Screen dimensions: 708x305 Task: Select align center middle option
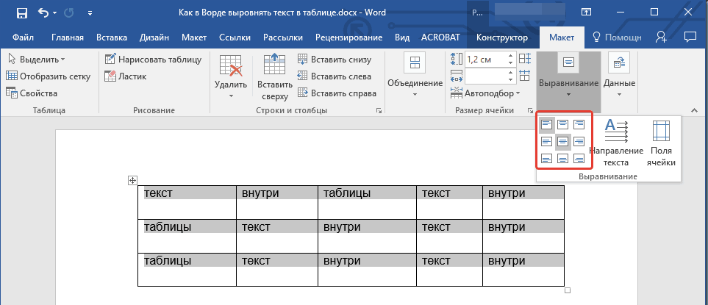pos(563,142)
